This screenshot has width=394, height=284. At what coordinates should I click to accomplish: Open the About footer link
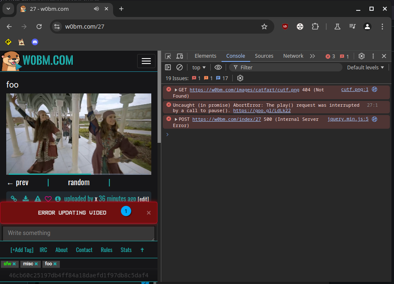(x=62, y=250)
